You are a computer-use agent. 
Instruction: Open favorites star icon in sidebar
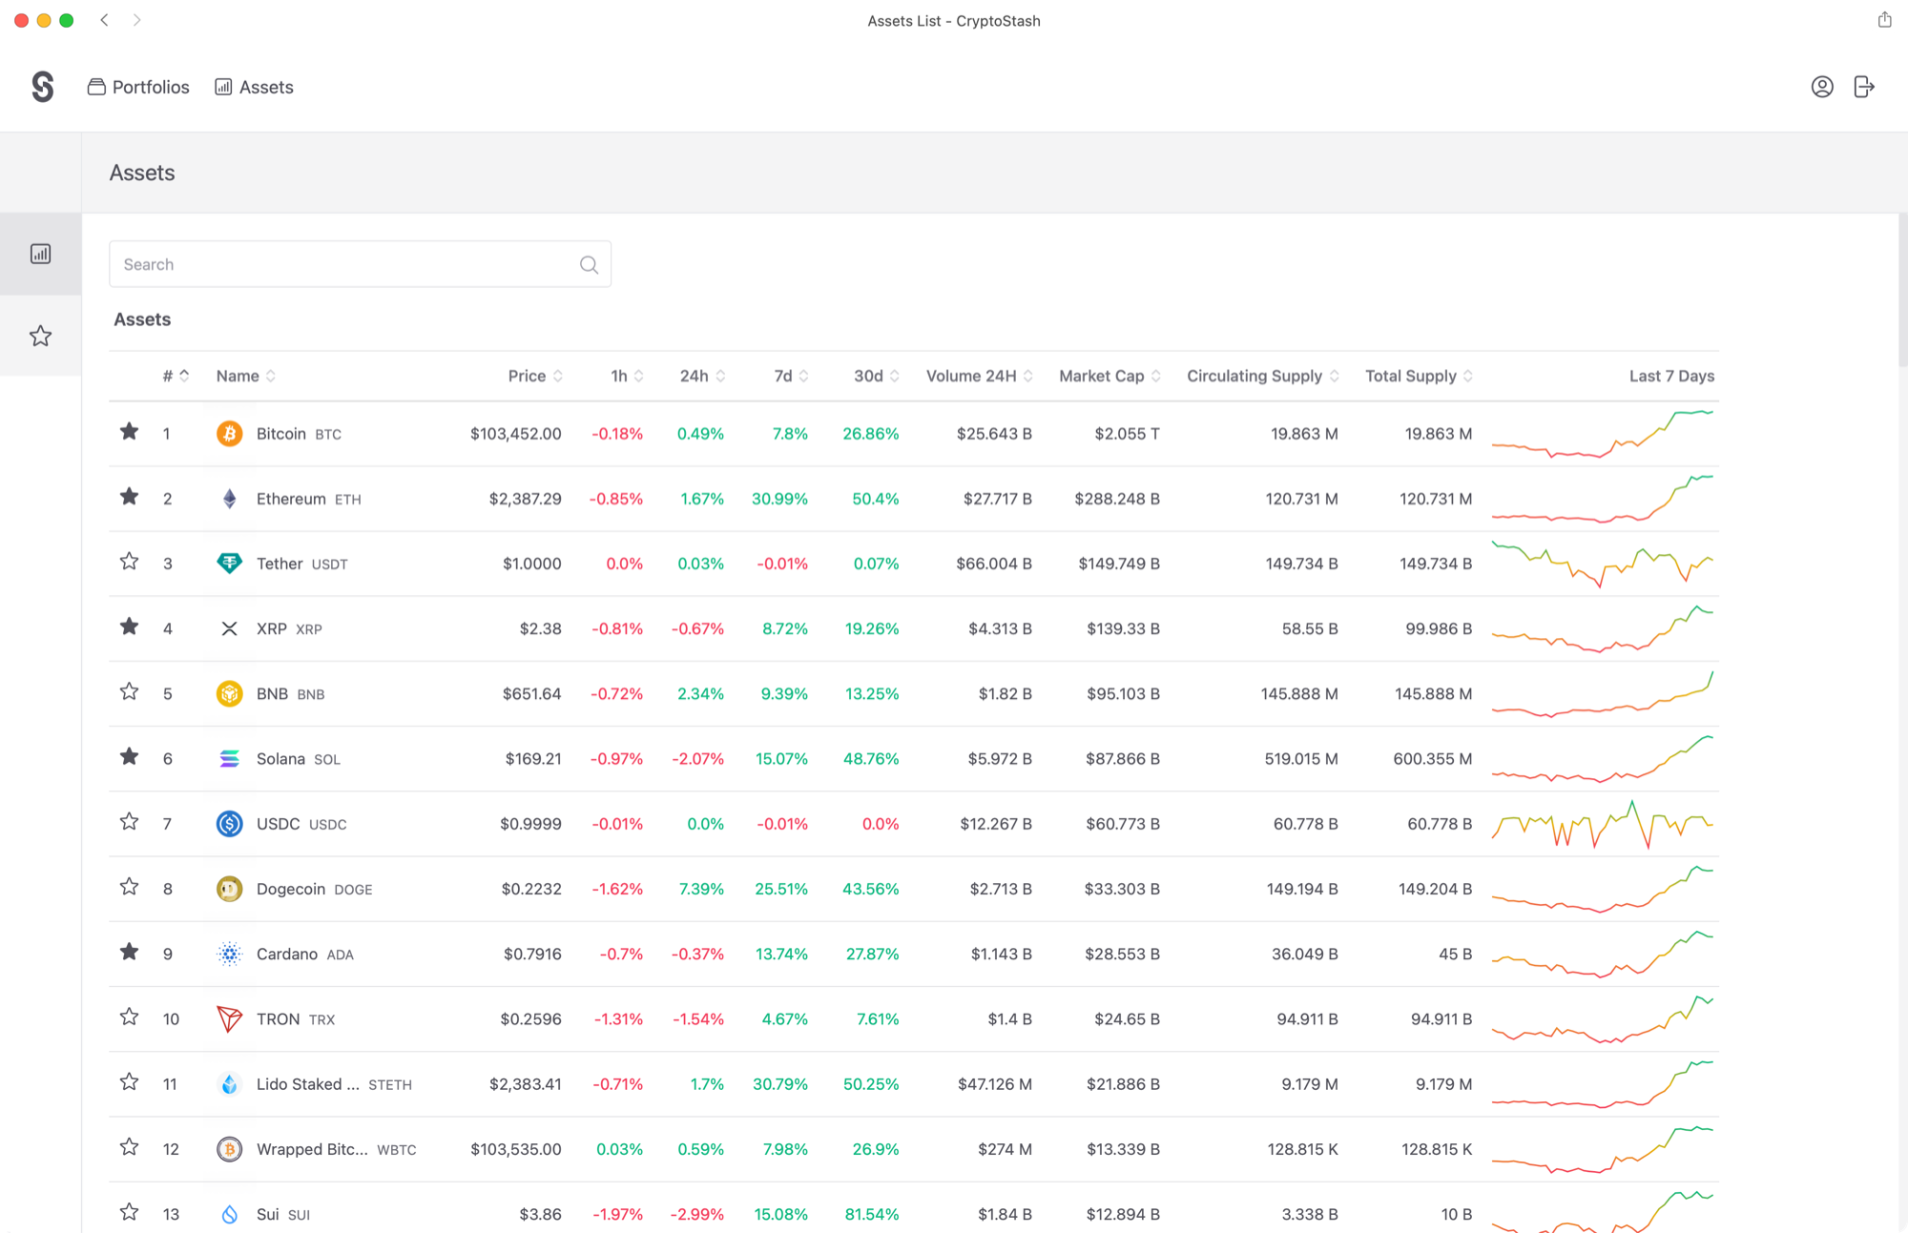(40, 336)
